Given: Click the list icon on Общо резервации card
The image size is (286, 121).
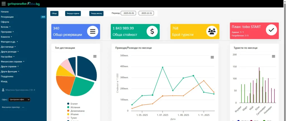Looking at the screenshot, I should tap(93, 32).
